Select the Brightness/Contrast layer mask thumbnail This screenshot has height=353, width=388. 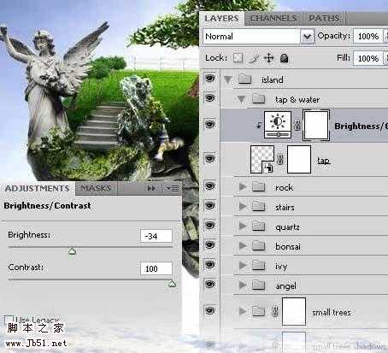point(316,125)
